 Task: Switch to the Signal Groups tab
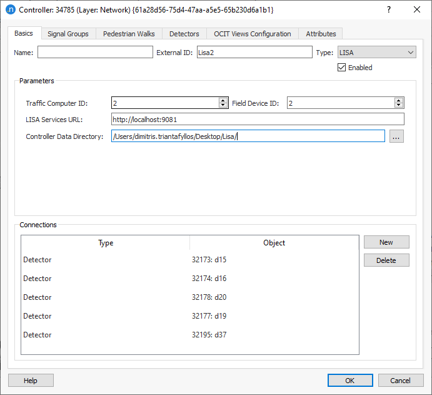click(68, 34)
